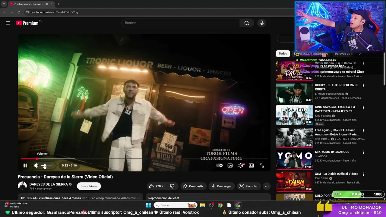
Task: Like the video with 770 K button
Action: (x=157, y=186)
